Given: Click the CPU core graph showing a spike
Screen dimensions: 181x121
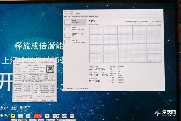Looking at the screenshot, I should [154, 58].
